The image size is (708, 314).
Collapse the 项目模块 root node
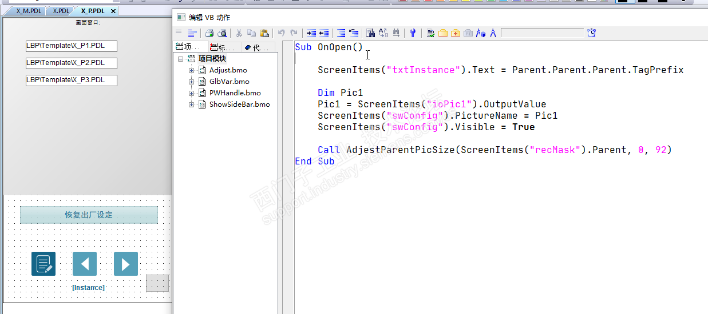(180, 59)
